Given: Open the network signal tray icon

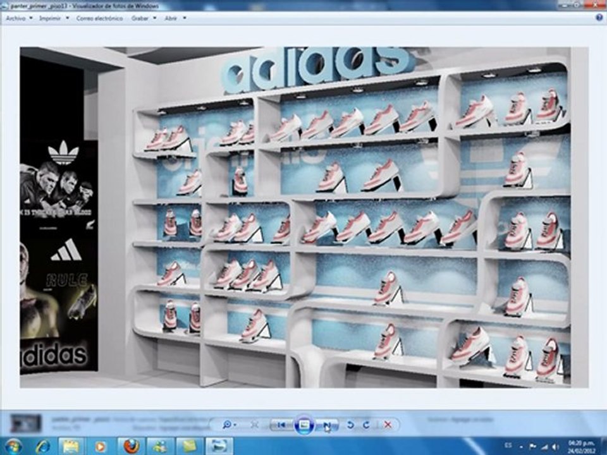Looking at the screenshot, I should tap(545, 447).
